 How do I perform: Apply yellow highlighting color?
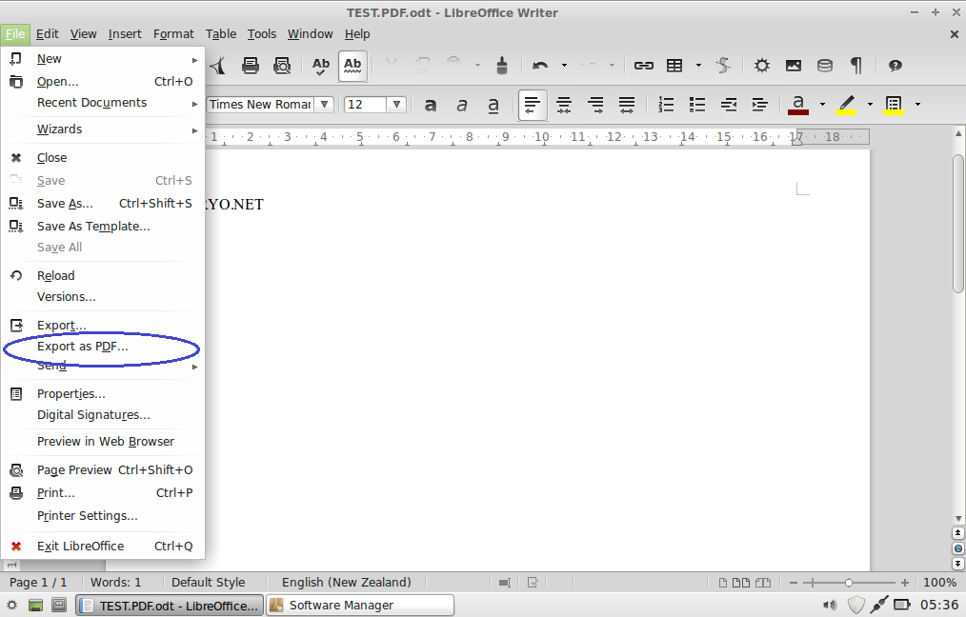[x=847, y=105]
